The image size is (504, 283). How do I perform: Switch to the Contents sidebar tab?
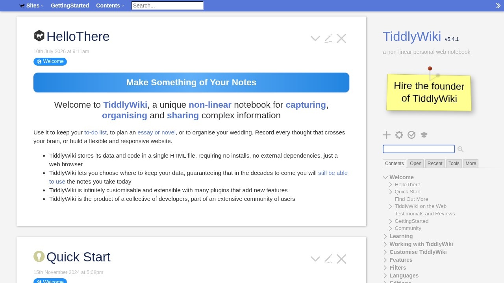pos(394,164)
